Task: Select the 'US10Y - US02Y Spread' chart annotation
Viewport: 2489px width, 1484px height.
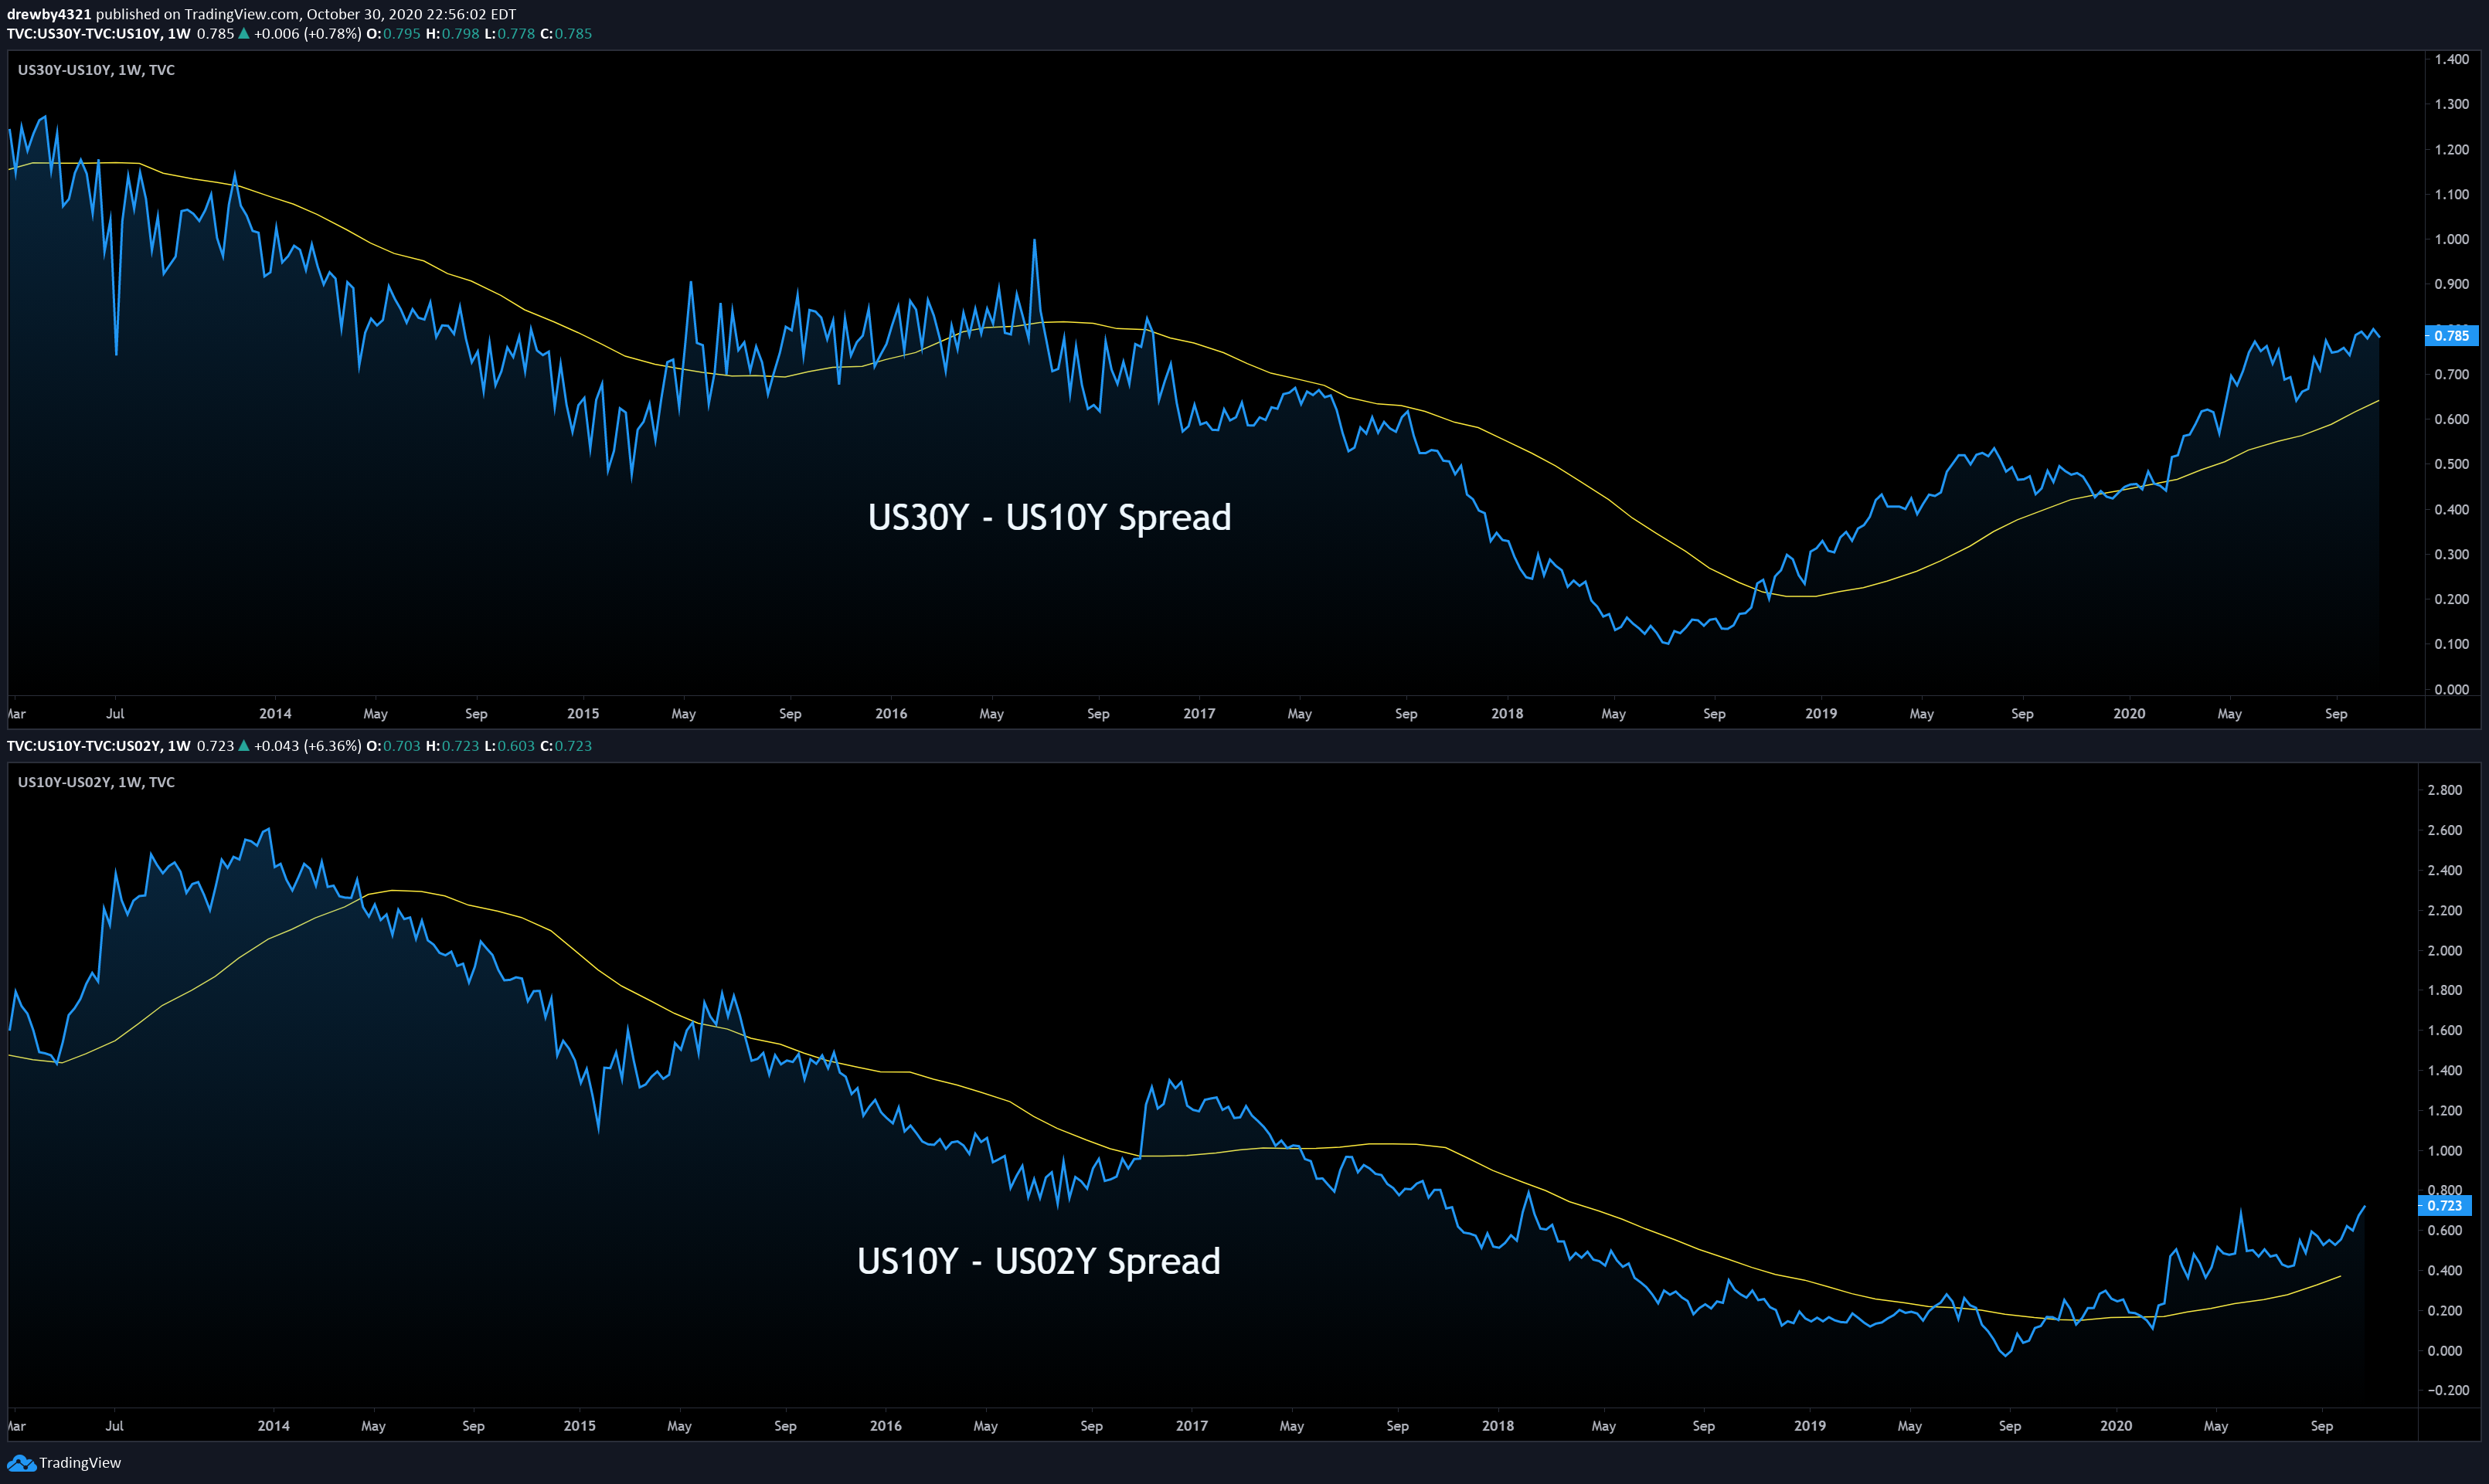Action: tap(1039, 1261)
